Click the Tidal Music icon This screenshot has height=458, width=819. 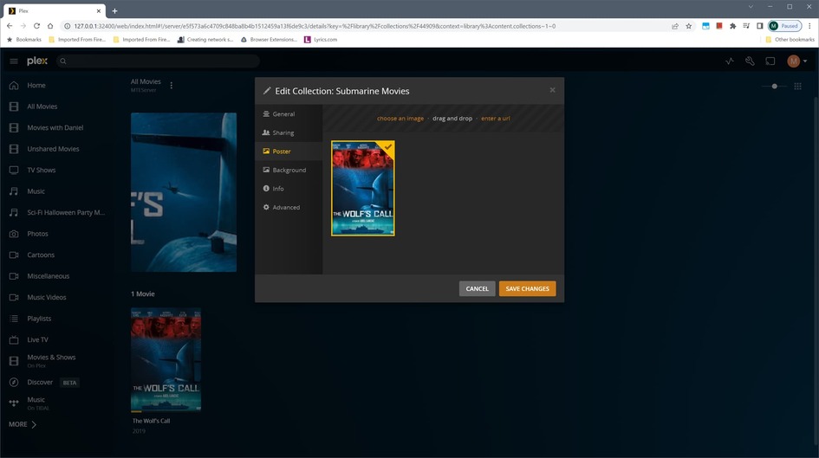14,403
